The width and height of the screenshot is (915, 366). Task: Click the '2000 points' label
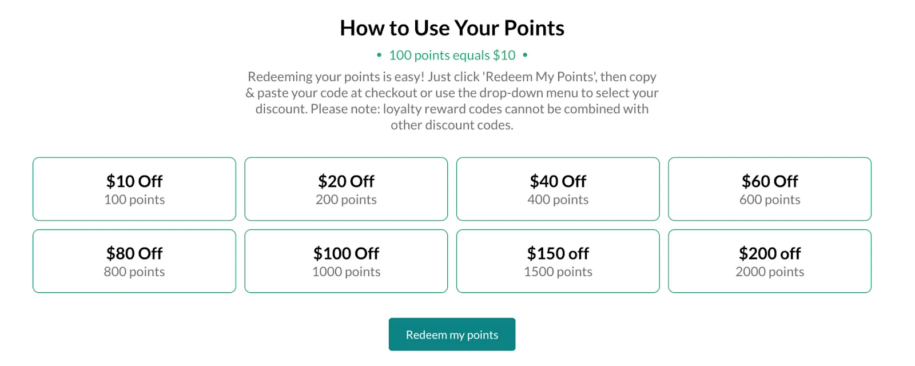pos(770,272)
